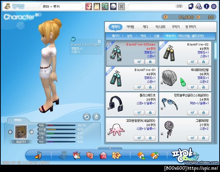Select the 셀프디자인 subcategory
The height and width of the screenshot is (172, 220).
click(x=198, y=36)
